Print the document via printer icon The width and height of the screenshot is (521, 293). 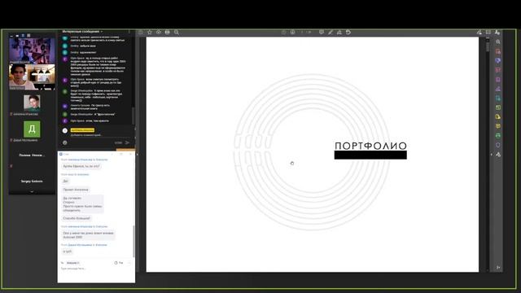click(168, 33)
